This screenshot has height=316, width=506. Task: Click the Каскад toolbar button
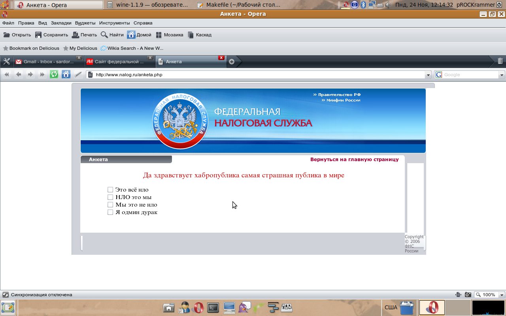200,35
